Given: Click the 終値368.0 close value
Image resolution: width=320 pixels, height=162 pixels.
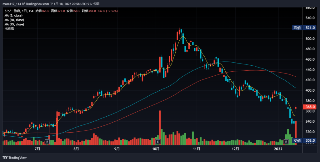Looking at the screenshot, I should 89,11.
